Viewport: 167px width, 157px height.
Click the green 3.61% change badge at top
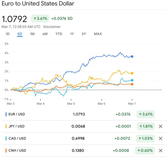point(40,19)
